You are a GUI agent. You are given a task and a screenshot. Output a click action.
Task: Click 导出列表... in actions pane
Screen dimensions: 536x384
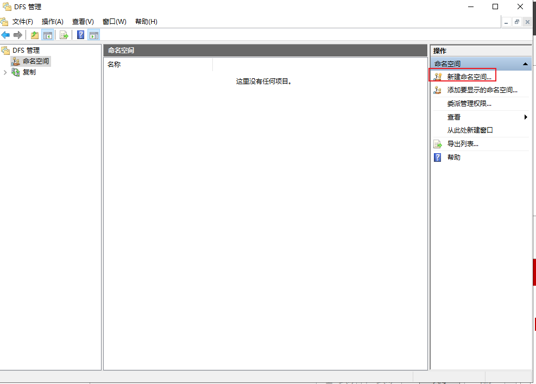click(x=463, y=144)
